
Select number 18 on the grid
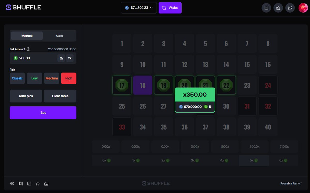[143, 85]
